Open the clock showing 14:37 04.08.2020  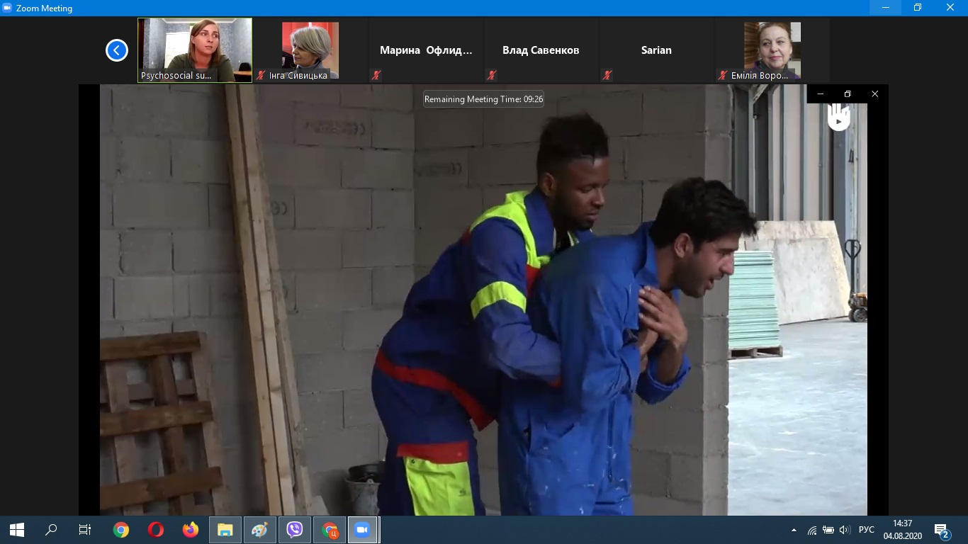(x=903, y=530)
